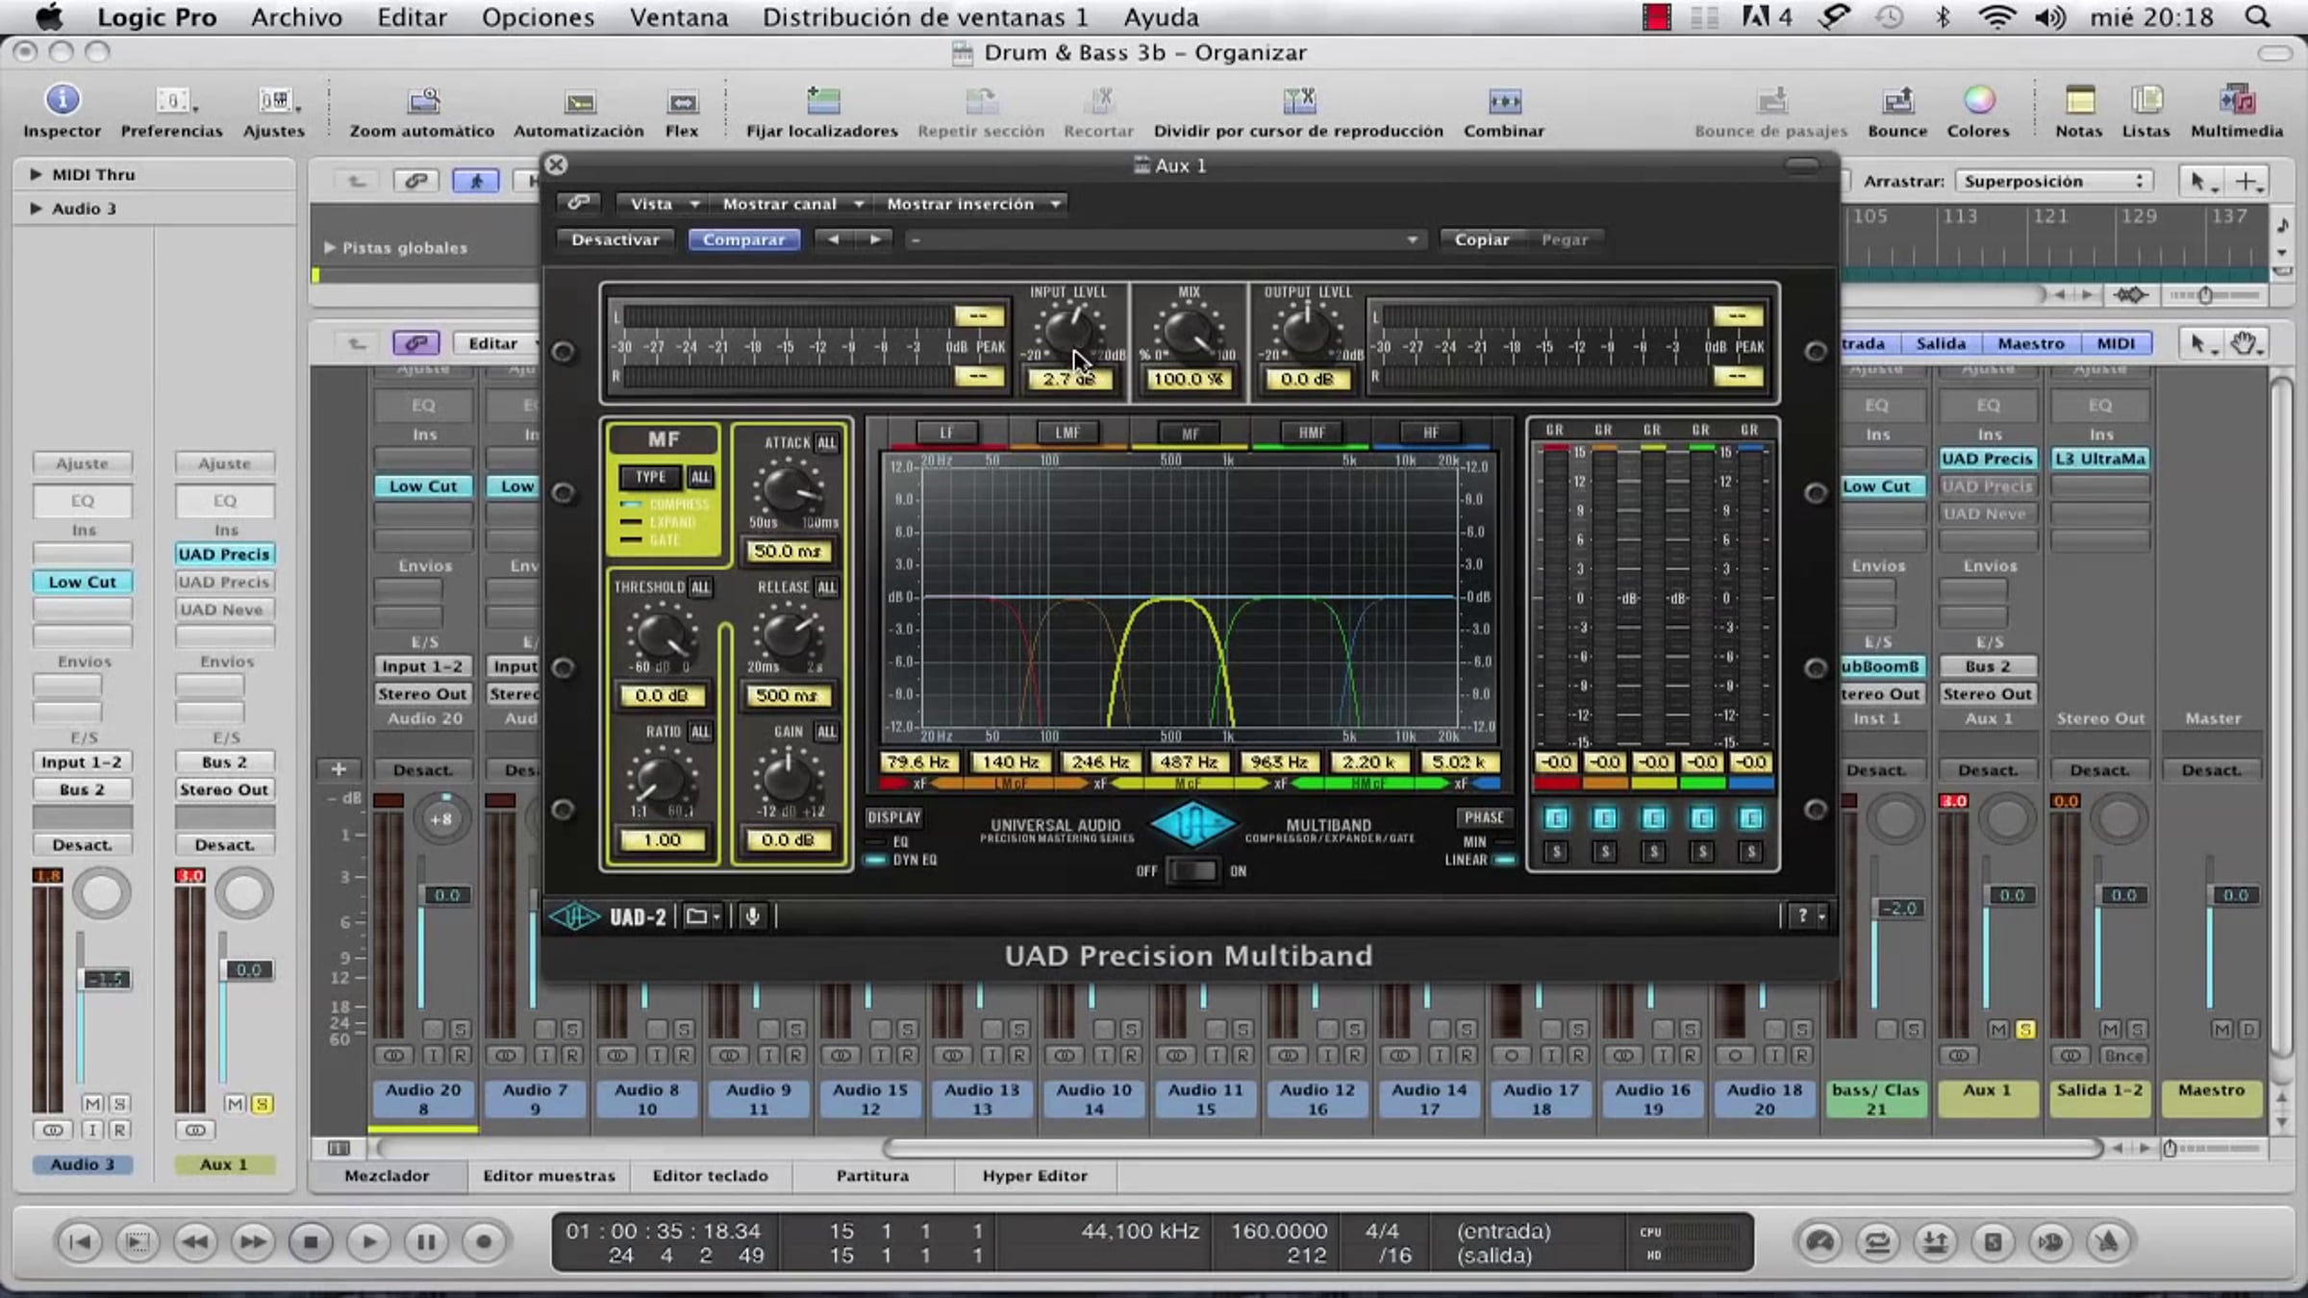This screenshot has width=2308, height=1298.
Task: Click the plugin link chain icon
Action: 578,203
